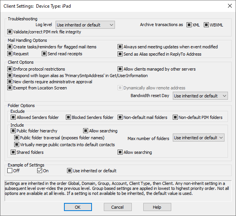The image size is (236, 216).
Task: Toggle Always send meeting updates when event modified
Action: [x=120, y=47]
